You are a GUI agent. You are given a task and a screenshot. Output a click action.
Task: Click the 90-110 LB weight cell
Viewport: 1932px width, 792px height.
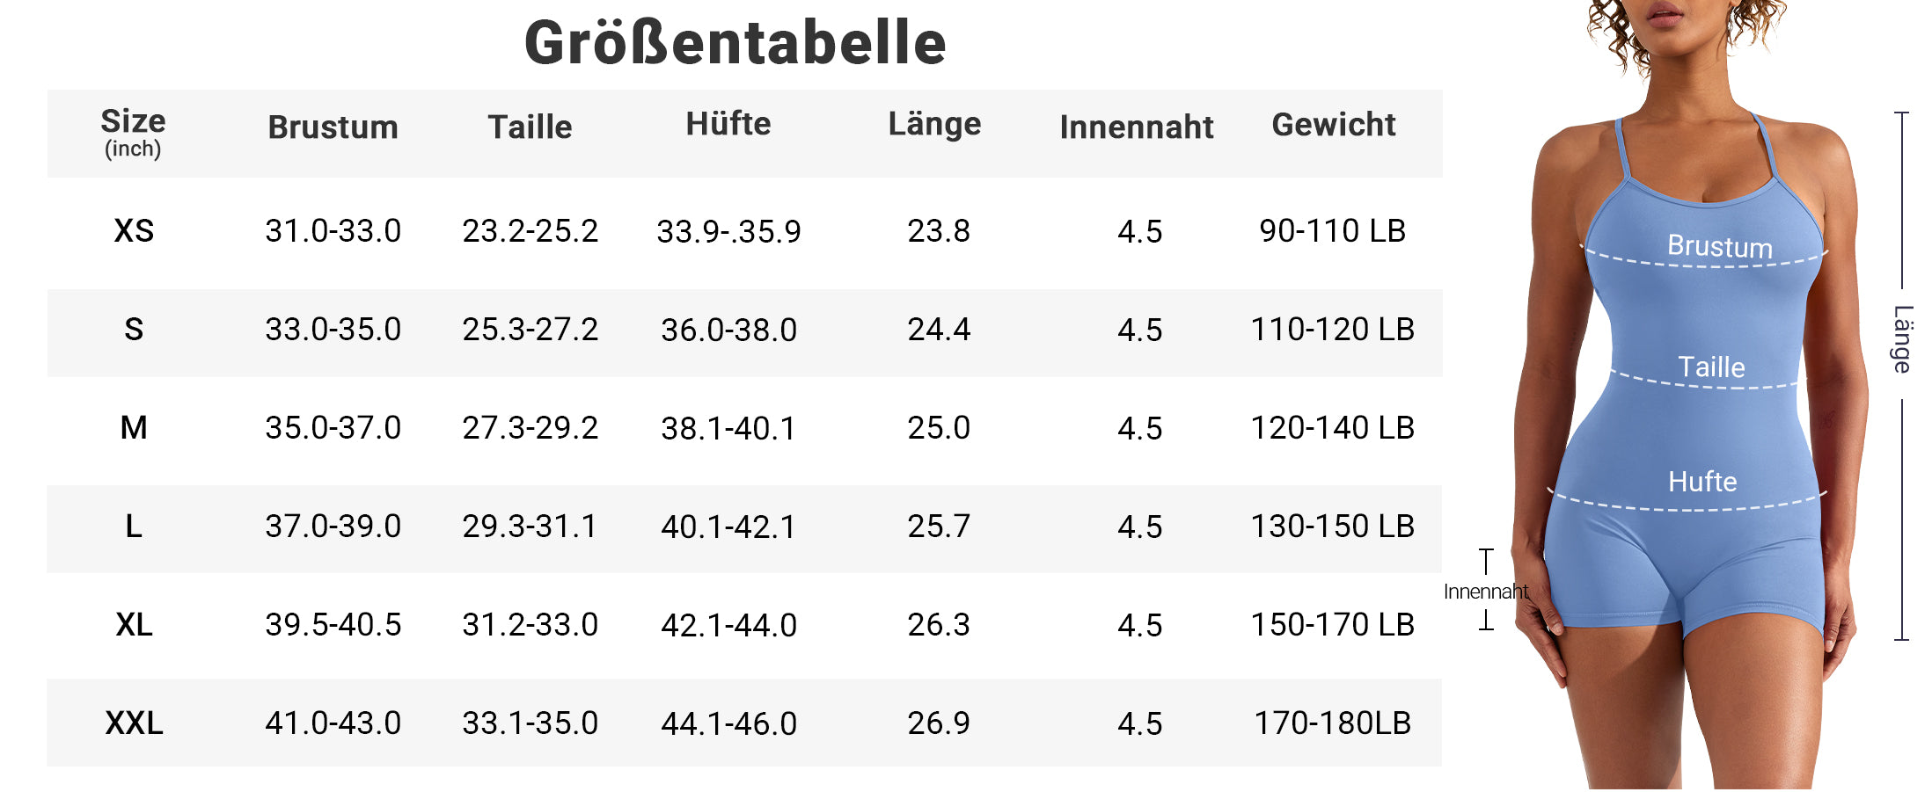(x=1332, y=231)
